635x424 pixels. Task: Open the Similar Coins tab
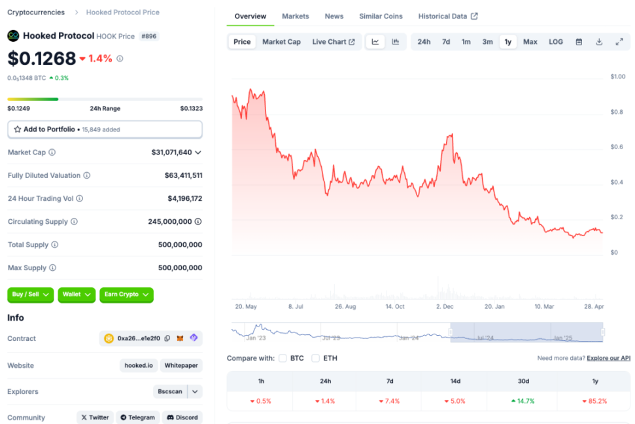(381, 16)
